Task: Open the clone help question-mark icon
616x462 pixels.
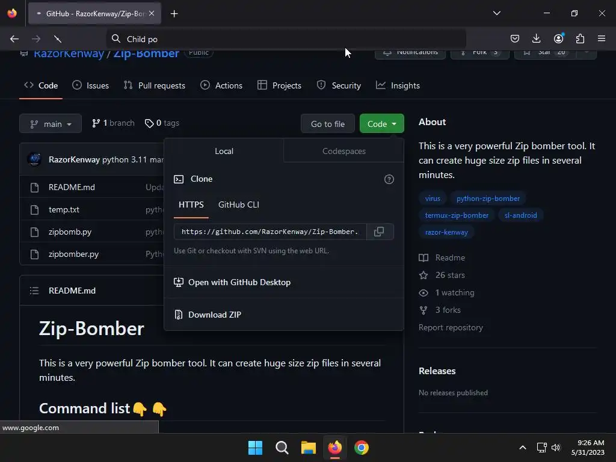Action: pyautogui.click(x=389, y=179)
